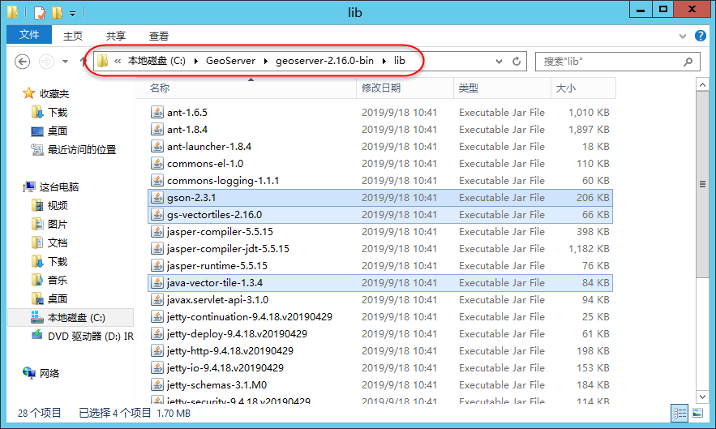This screenshot has height=429, width=716.
Task: Click the jar icon of commons-el-1.0
Action: [x=157, y=164]
